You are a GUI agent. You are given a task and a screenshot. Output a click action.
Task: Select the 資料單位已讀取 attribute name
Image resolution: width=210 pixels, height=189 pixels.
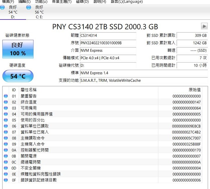(34, 126)
